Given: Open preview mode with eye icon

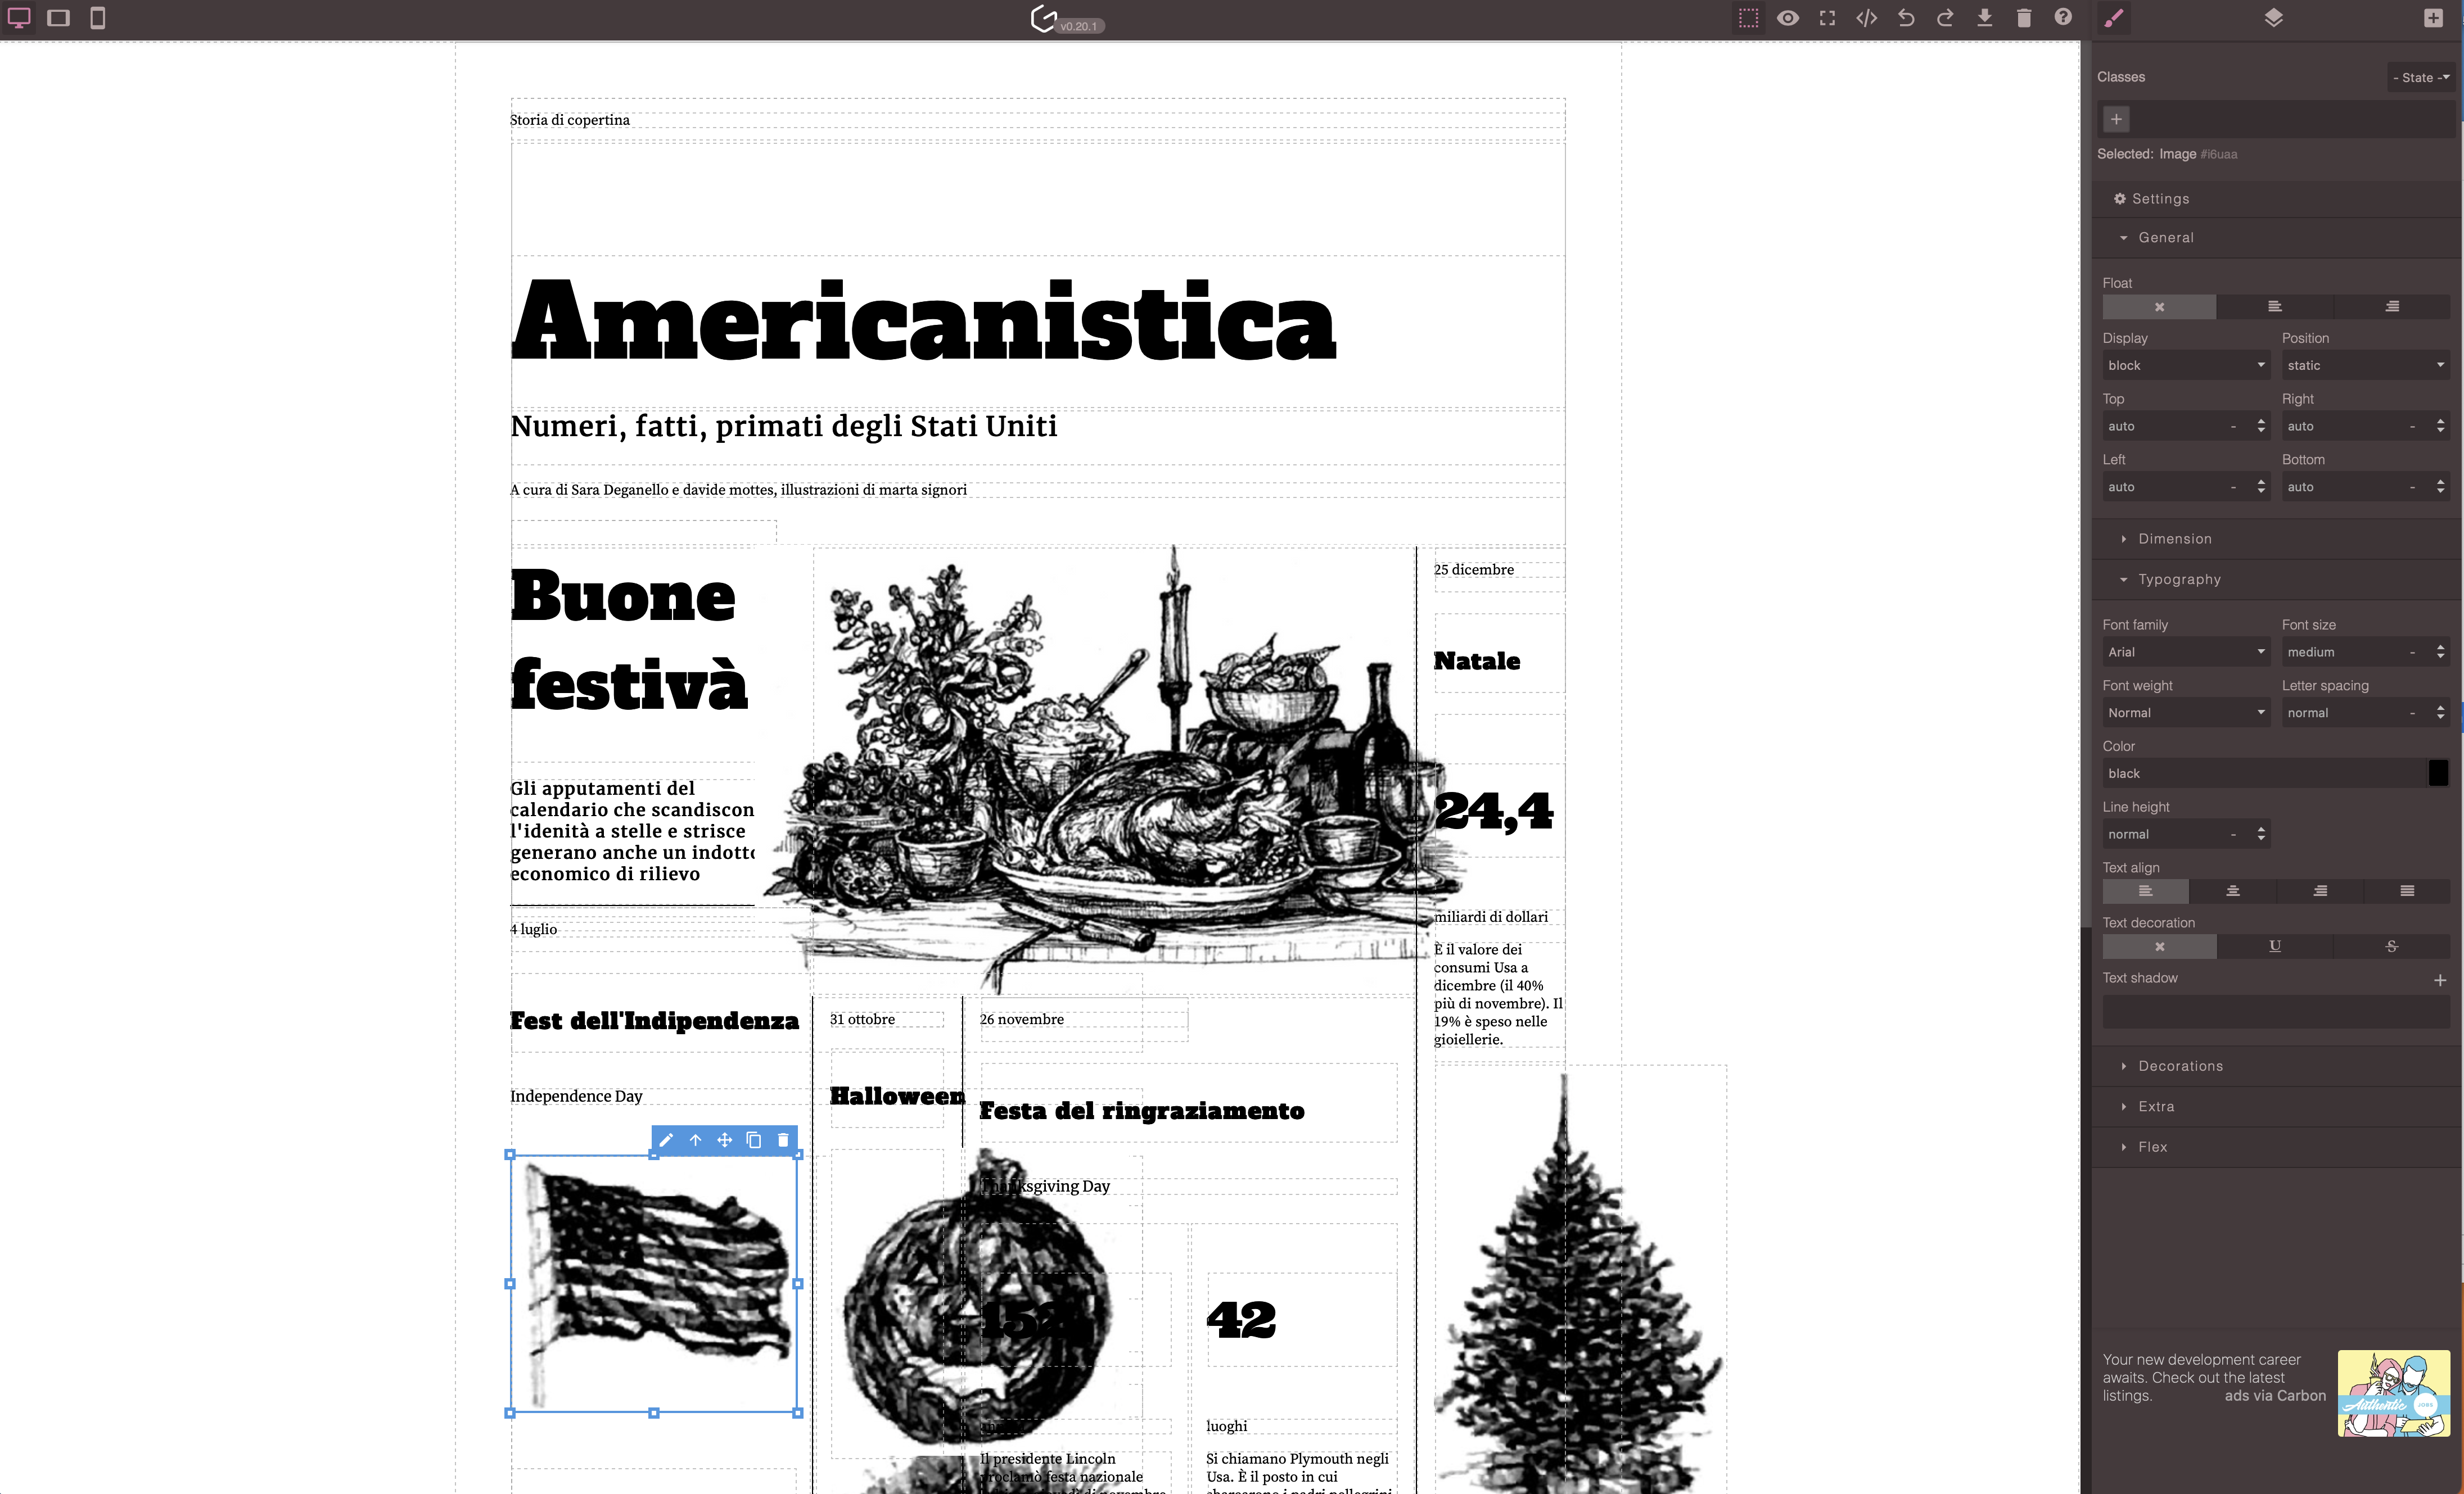Looking at the screenshot, I should click(x=1788, y=18).
